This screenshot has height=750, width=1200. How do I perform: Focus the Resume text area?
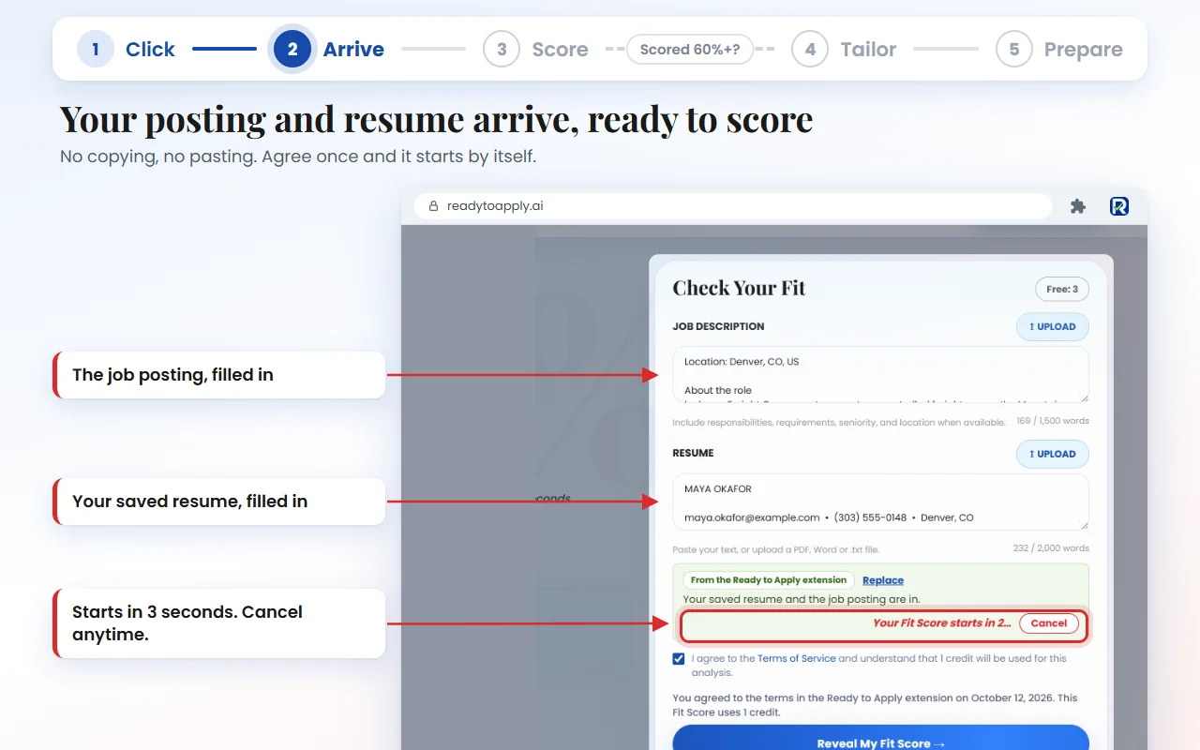(x=880, y=502)
